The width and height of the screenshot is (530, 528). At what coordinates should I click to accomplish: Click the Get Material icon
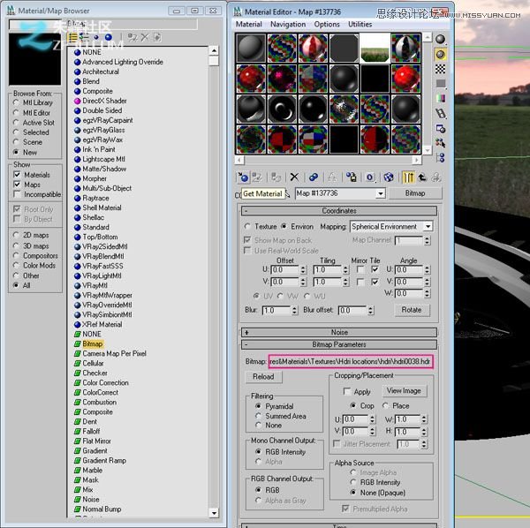(x=243, y=177)
